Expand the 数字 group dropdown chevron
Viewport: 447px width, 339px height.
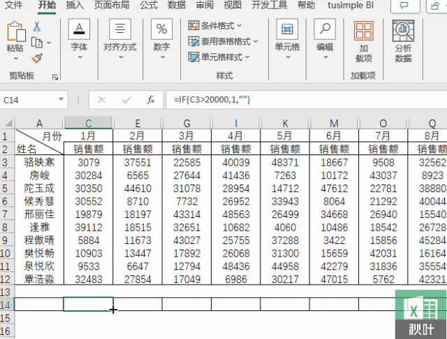tap(163, 57)
